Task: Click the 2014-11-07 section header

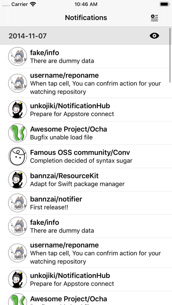Action: click(x=86, y=36)
